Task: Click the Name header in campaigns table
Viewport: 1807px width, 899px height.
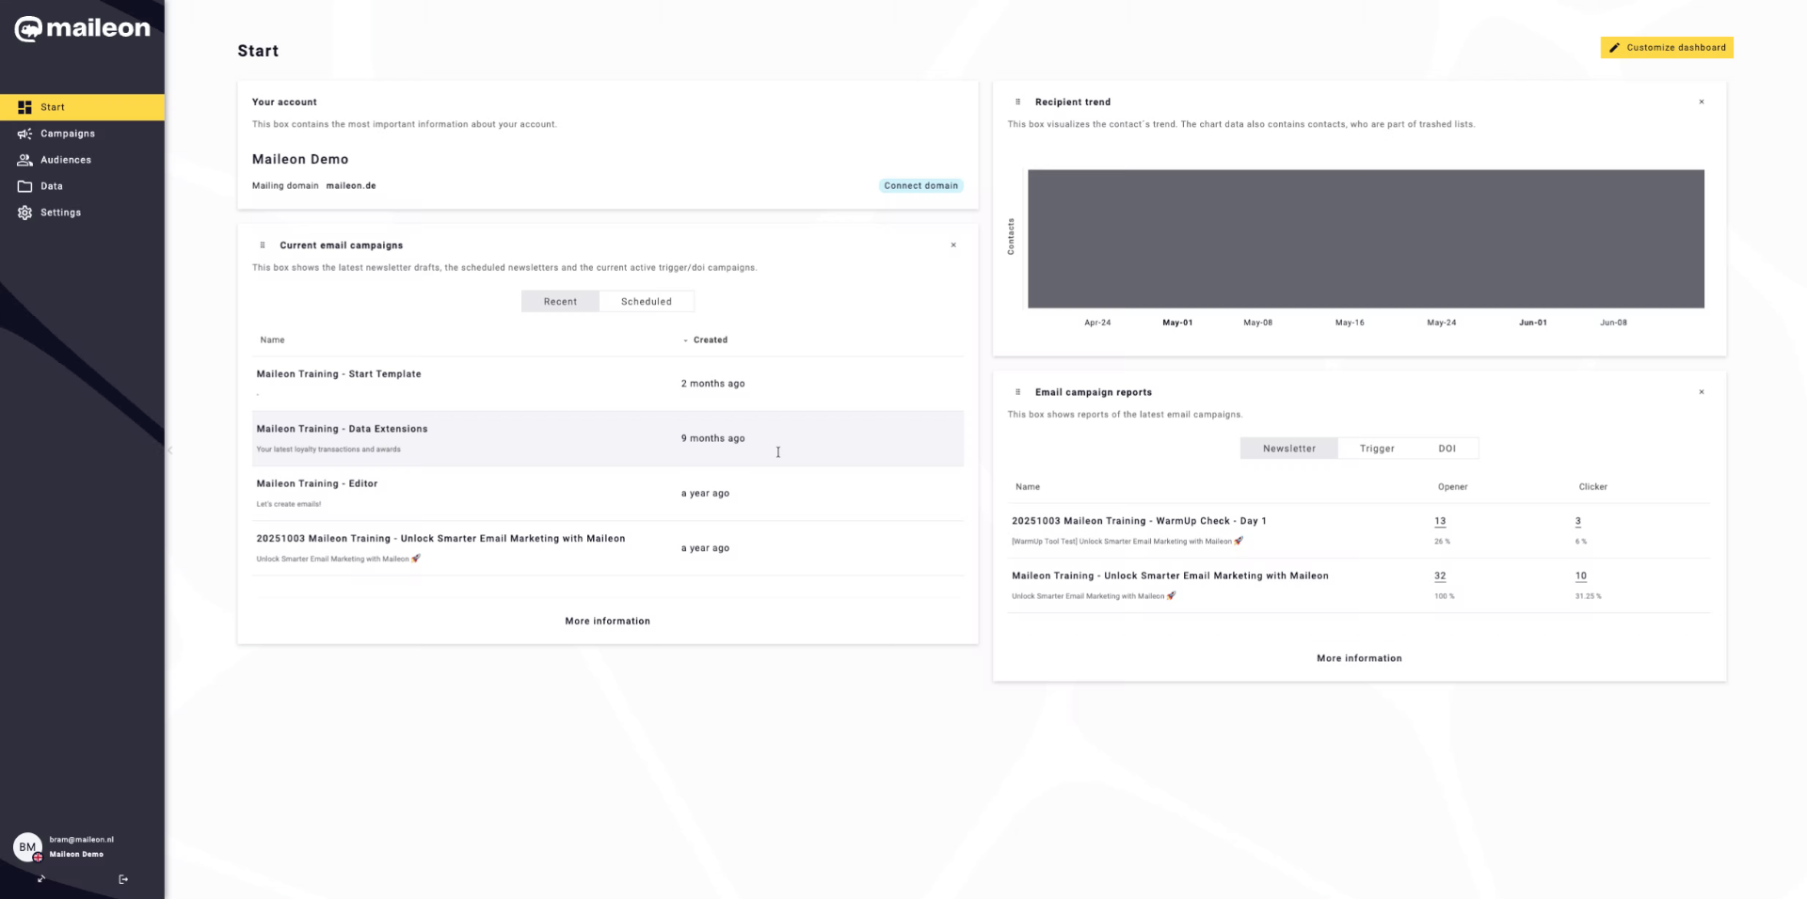Action: (272, 340)
